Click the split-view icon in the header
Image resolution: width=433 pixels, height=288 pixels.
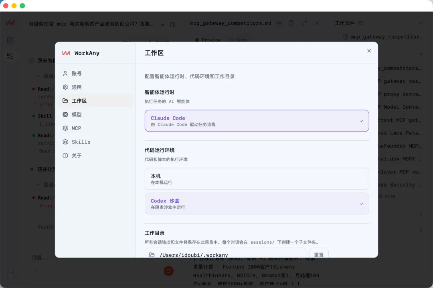(172, 24)
